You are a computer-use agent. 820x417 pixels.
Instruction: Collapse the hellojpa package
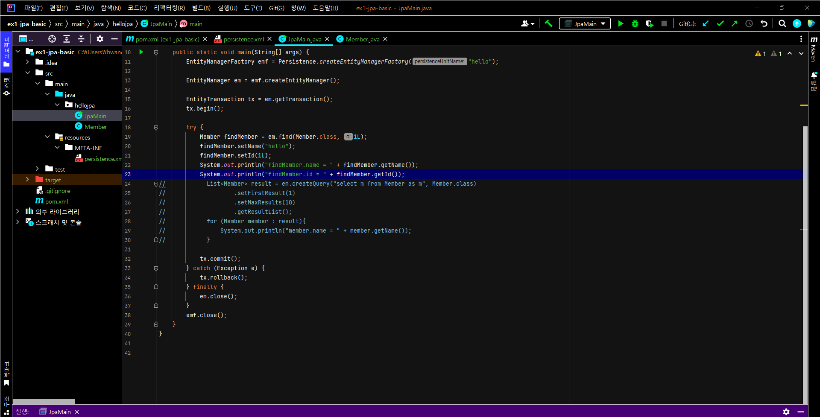[57, 105]
